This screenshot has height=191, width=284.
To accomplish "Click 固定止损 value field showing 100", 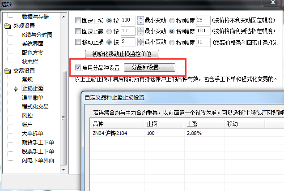I will pos(128,20).
